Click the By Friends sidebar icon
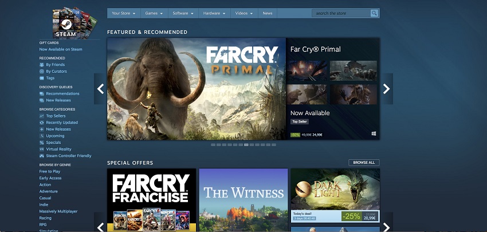 coord(42,65)
